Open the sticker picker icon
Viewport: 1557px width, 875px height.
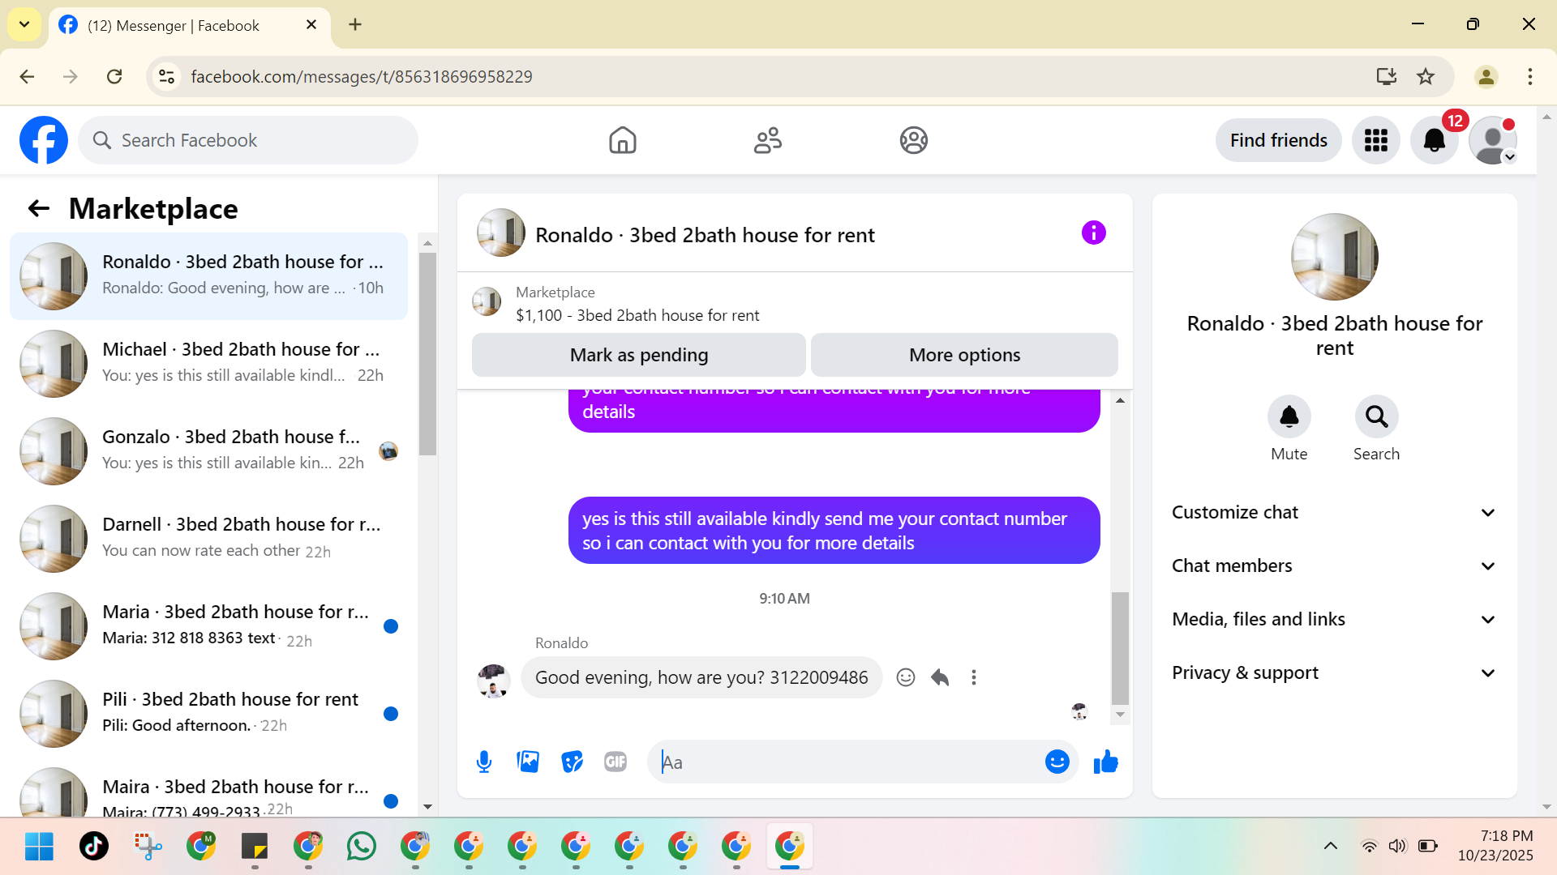(572, 762)
